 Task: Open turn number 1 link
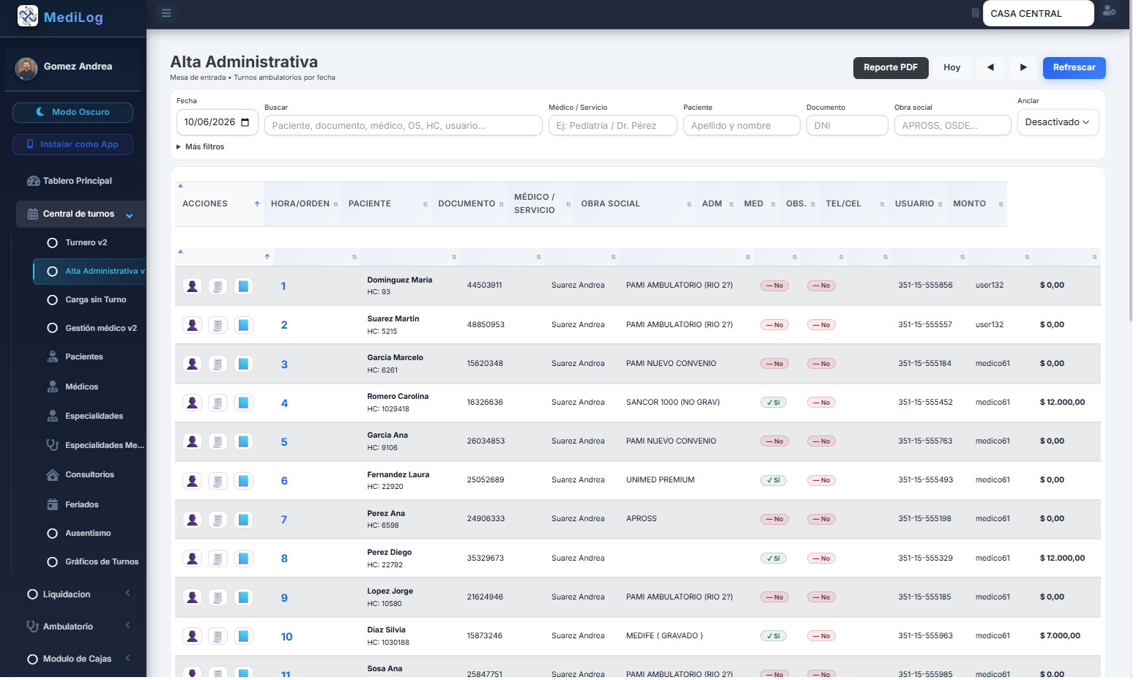tap(283, 286)
